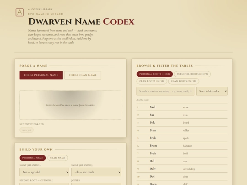The width and height of the screenshot is (247, 185).
Task: Go back to Codex Library link
Action: click(40, 9)
